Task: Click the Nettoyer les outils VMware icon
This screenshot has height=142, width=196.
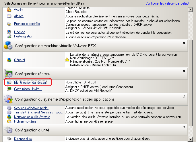Action: click(9, 117)
